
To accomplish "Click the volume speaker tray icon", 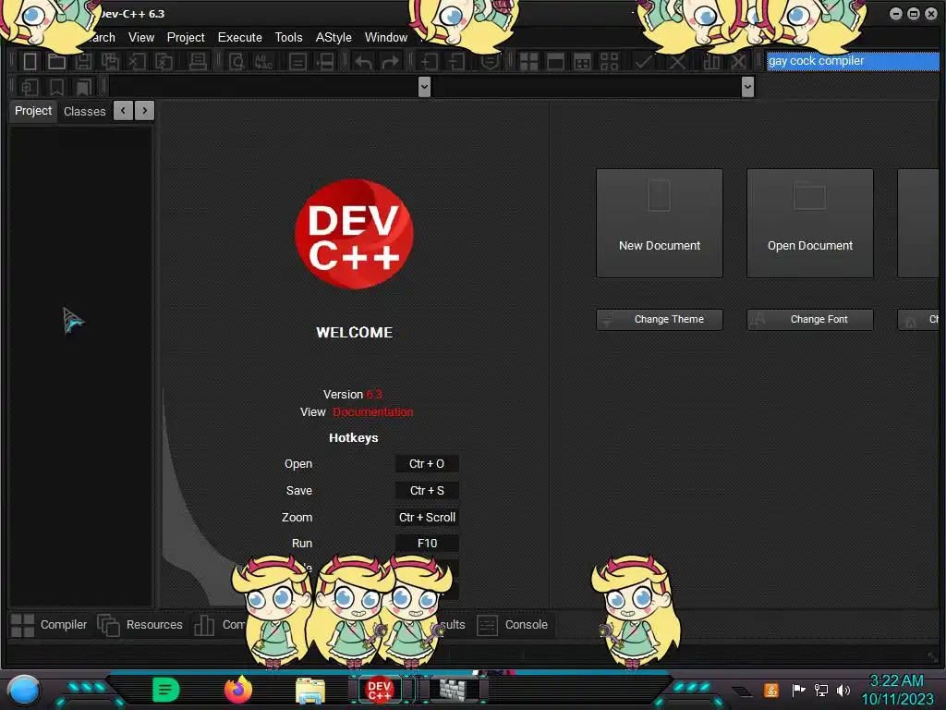I will click(x=843, y=690).
